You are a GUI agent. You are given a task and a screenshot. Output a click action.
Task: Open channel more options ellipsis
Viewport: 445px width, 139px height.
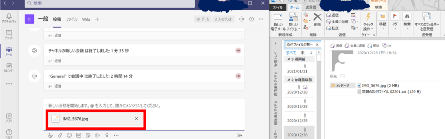pyautogui.click(x=261, y=19)
